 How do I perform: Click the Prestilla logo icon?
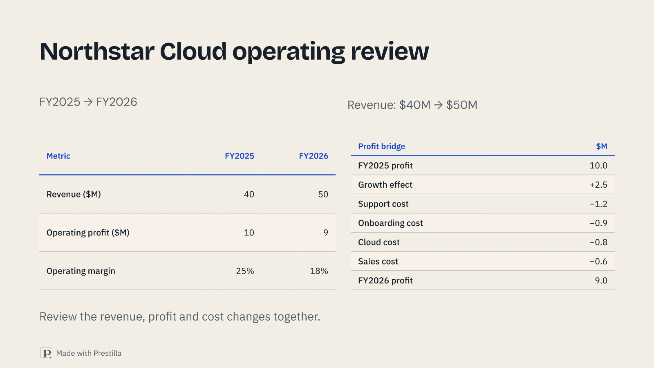click(46, 353)
